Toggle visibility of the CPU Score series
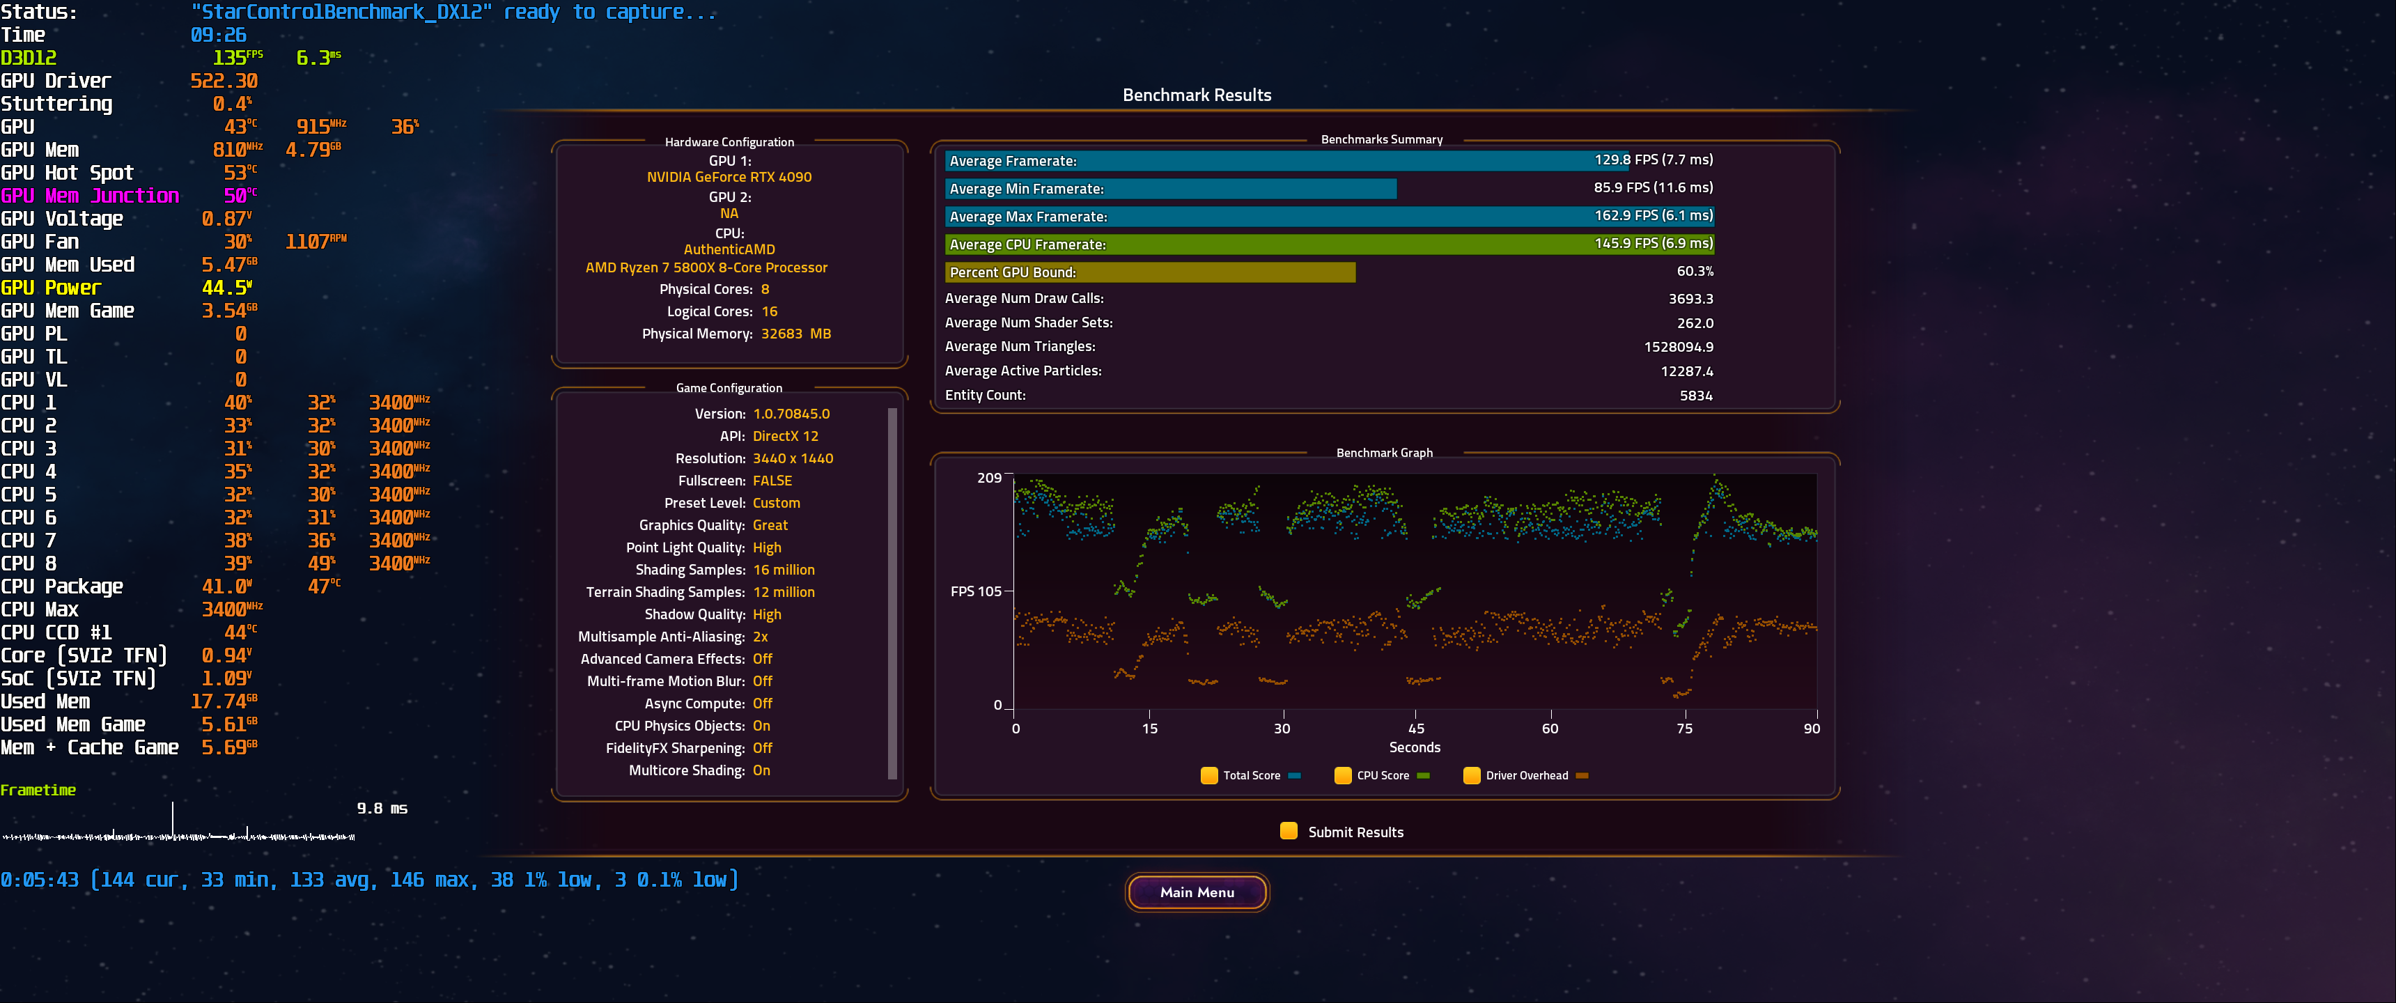Screen dimensions: 2396x1003 point(1342,775)
